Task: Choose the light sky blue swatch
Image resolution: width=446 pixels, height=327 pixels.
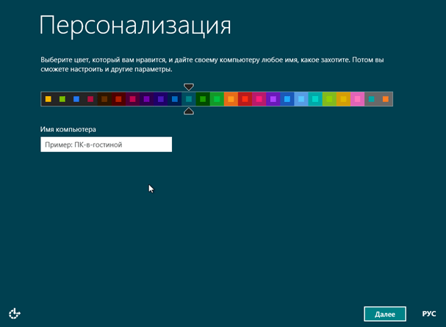Action: coord(301,99)
